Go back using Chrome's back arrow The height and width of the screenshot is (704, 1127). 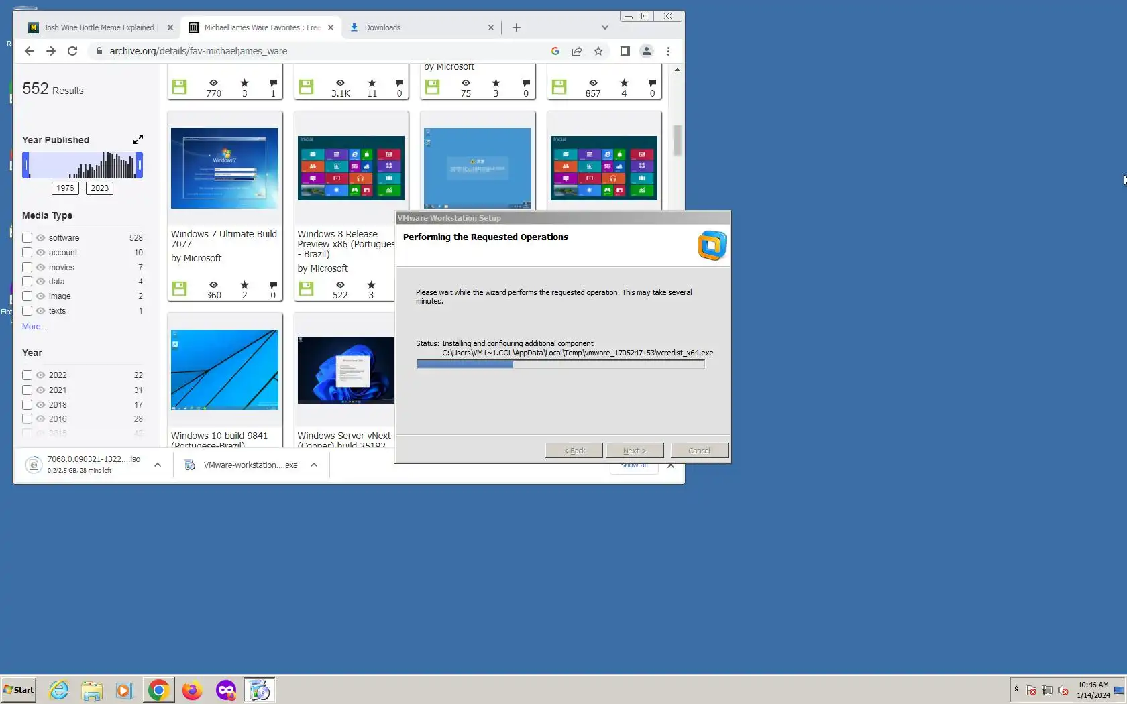29,51
